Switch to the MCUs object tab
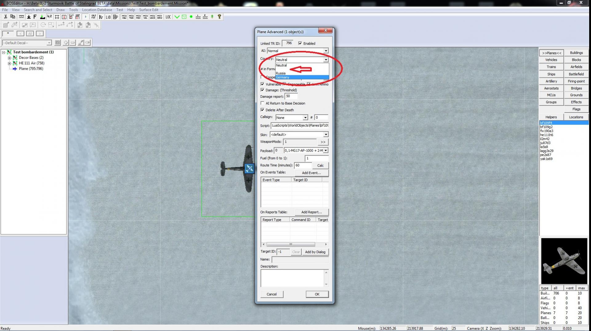Image resolution: width=591 pixels, height=331 pixels. click(551, 95)
